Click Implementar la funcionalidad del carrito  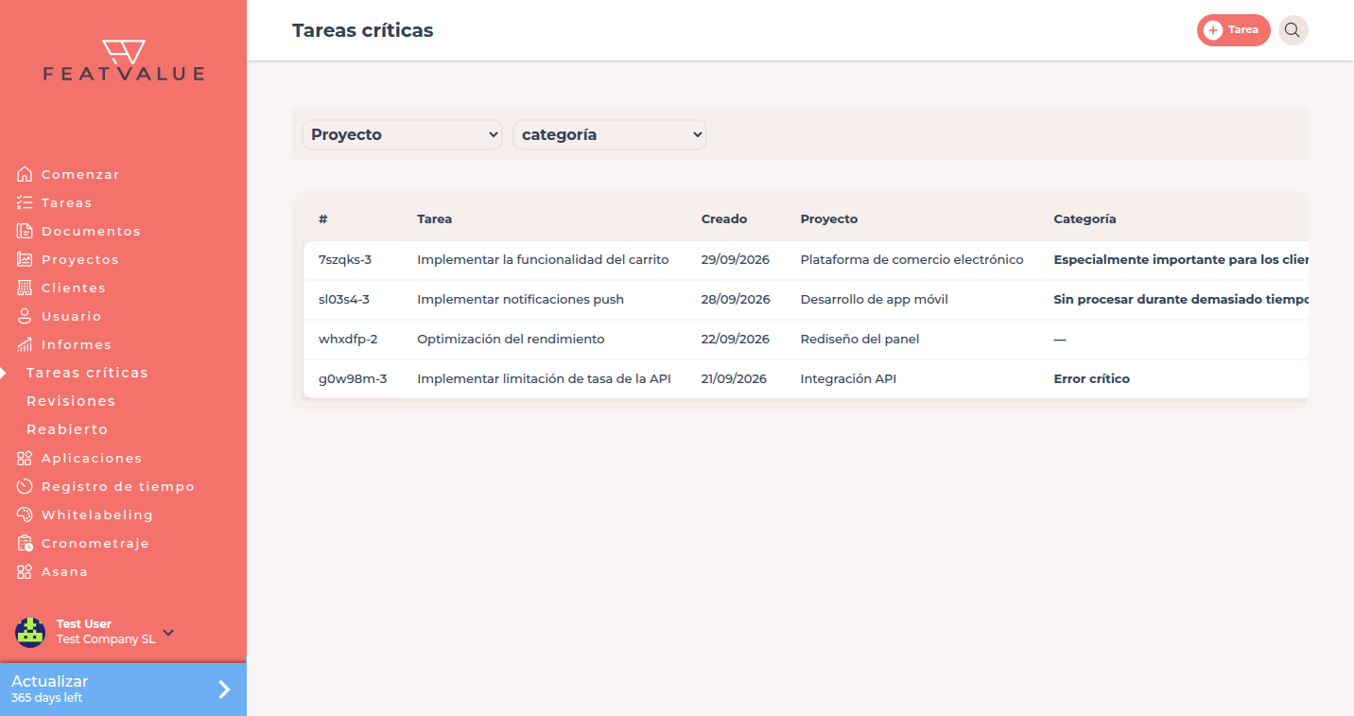543,259
